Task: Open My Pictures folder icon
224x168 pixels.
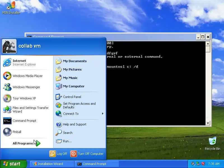Action: [59, 69]
